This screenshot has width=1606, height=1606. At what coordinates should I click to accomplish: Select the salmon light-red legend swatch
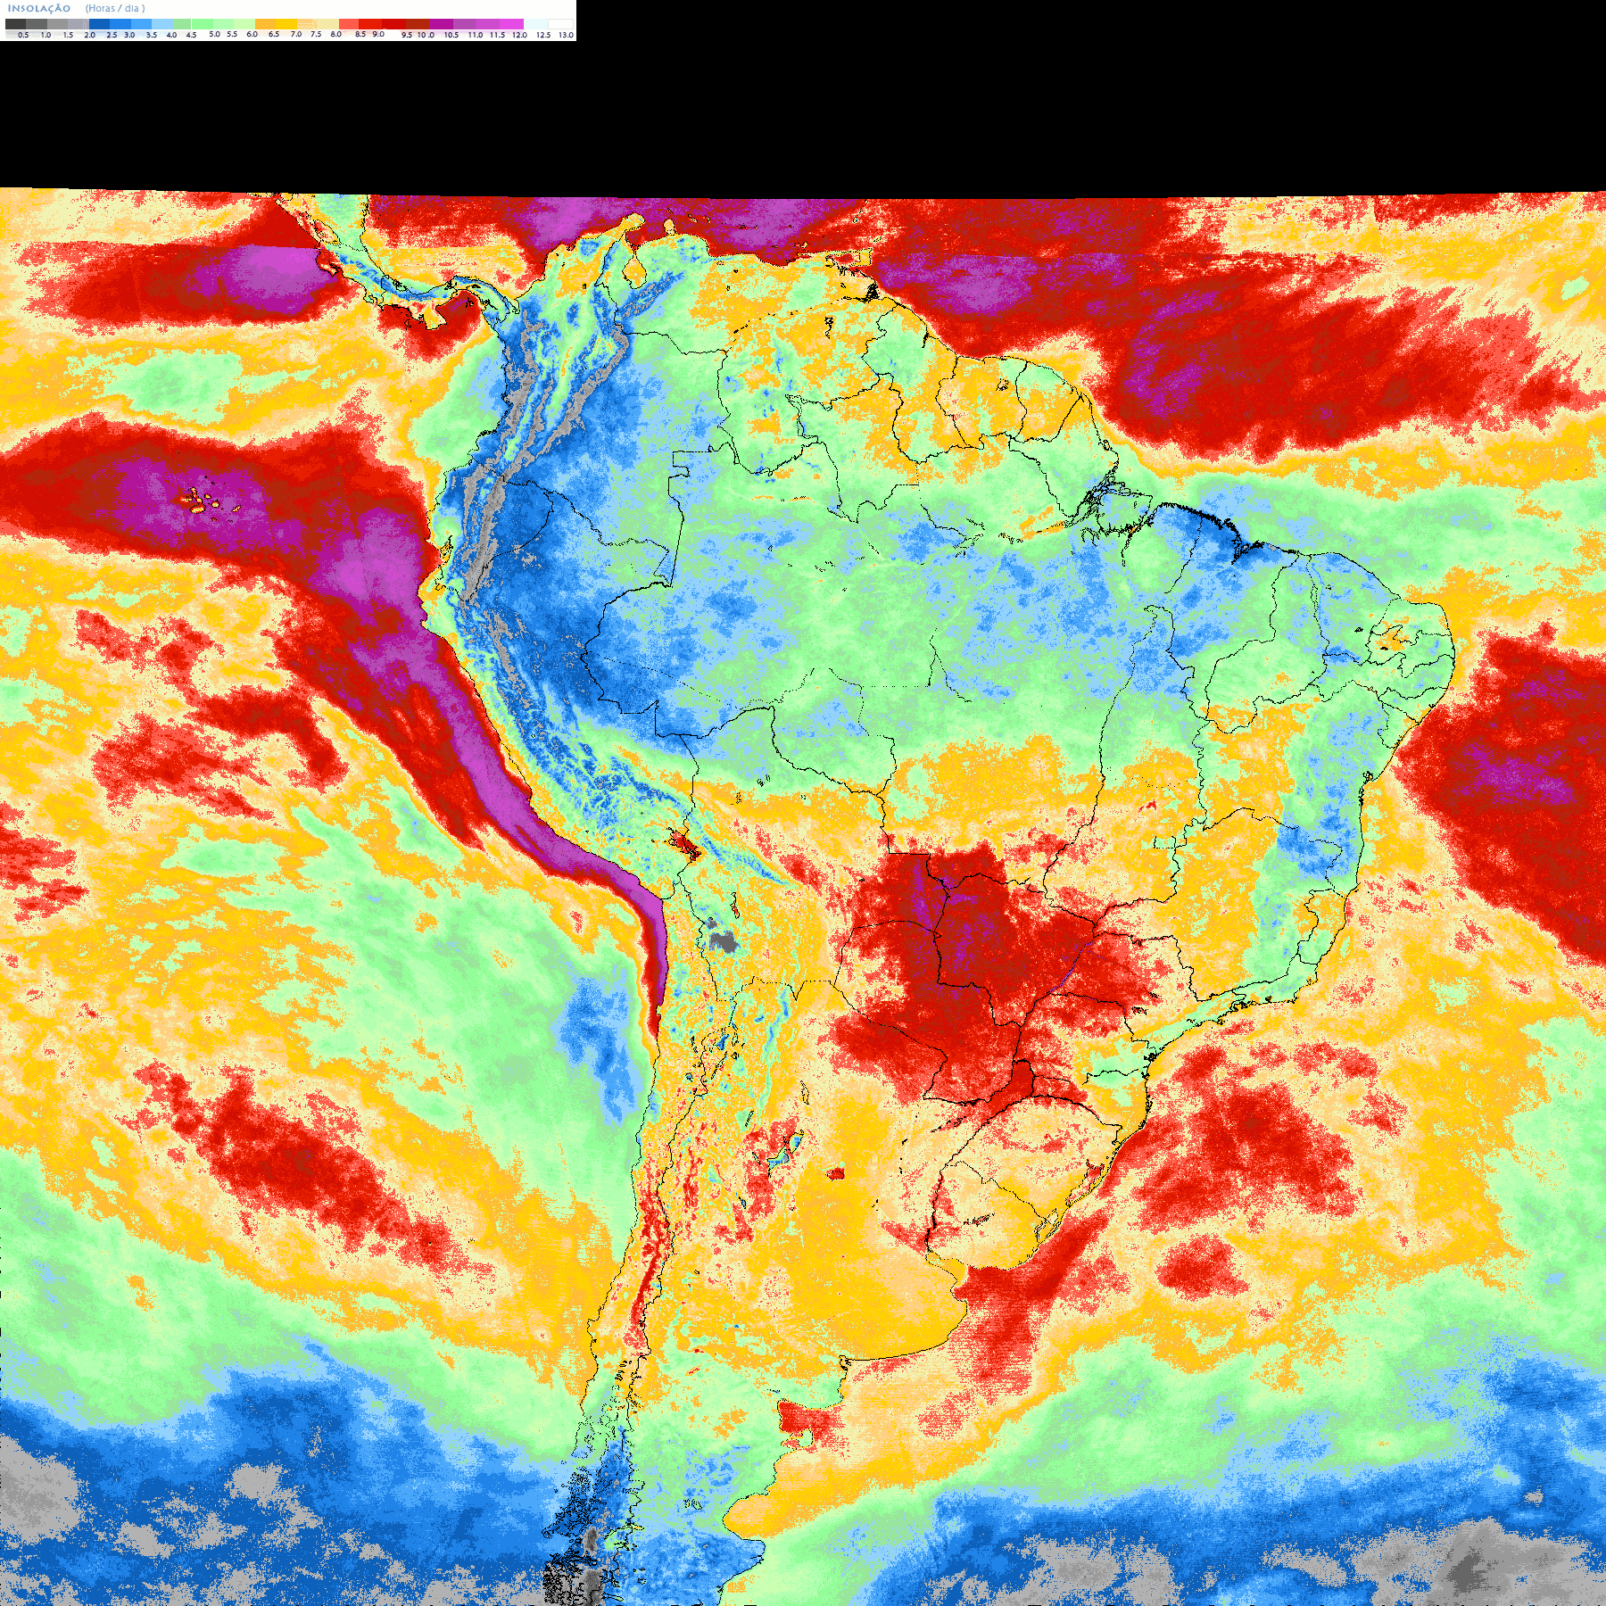coord(349,24)
